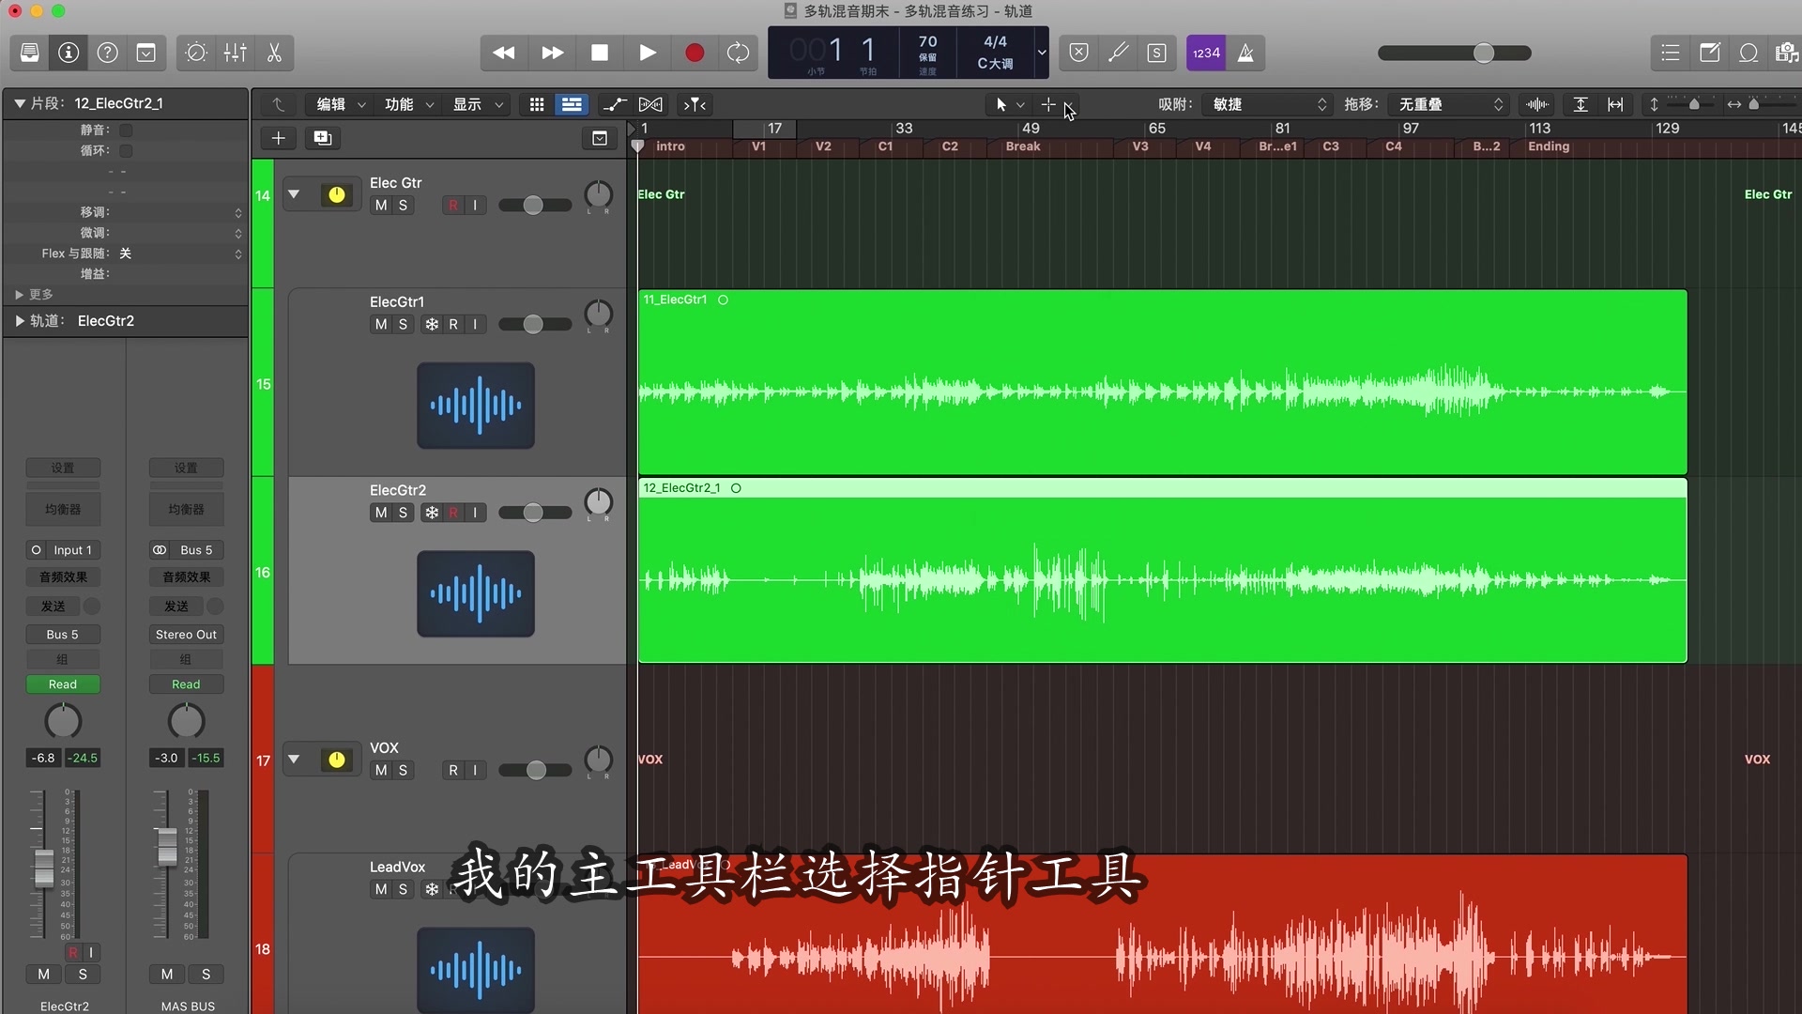Tick the 循环 loop checkbox in region inspector
1802x1014 pixels.
126,150
